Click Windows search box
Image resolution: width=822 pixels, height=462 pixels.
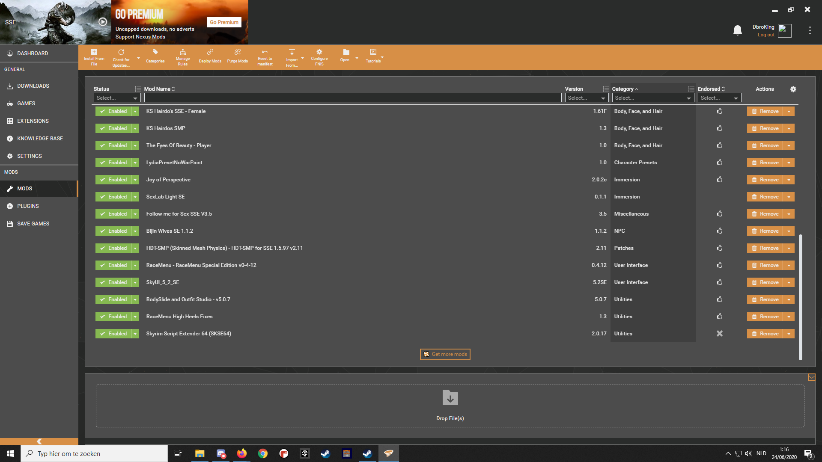click(94, 453)
